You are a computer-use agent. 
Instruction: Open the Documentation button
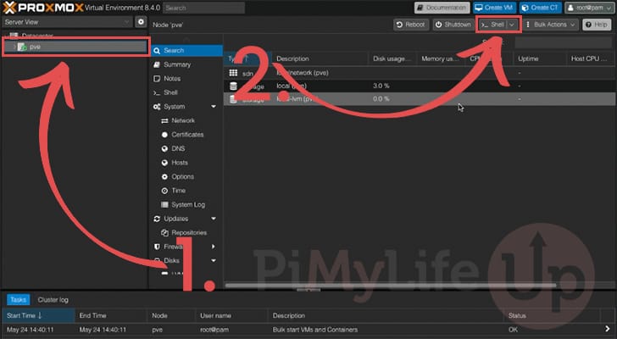(x=442, y=8)
